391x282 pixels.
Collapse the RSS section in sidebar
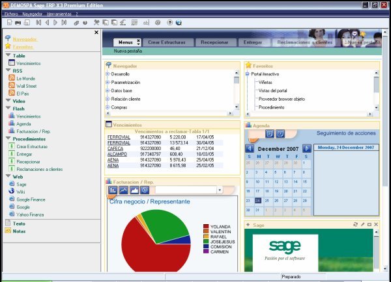(8, 70)
